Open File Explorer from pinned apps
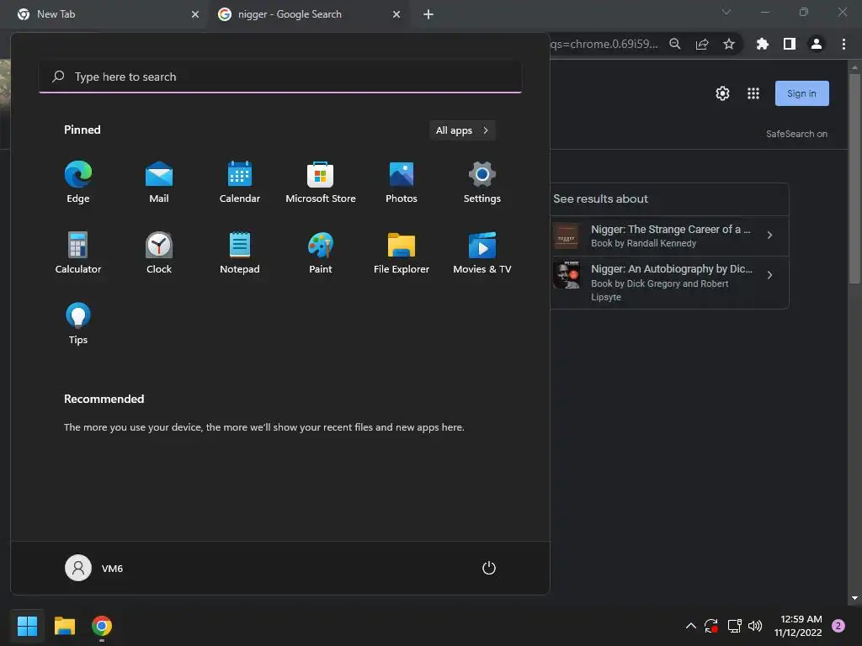The width and height of the screenshot is (862, 646). tap(402, 252)
